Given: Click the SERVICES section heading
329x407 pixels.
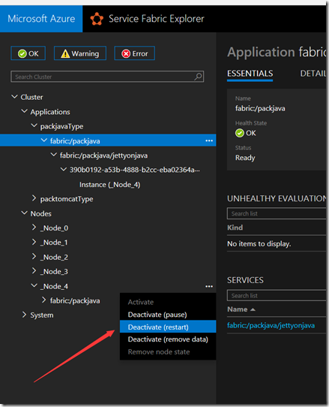Looking at the screenshot, I should point(245,280).
